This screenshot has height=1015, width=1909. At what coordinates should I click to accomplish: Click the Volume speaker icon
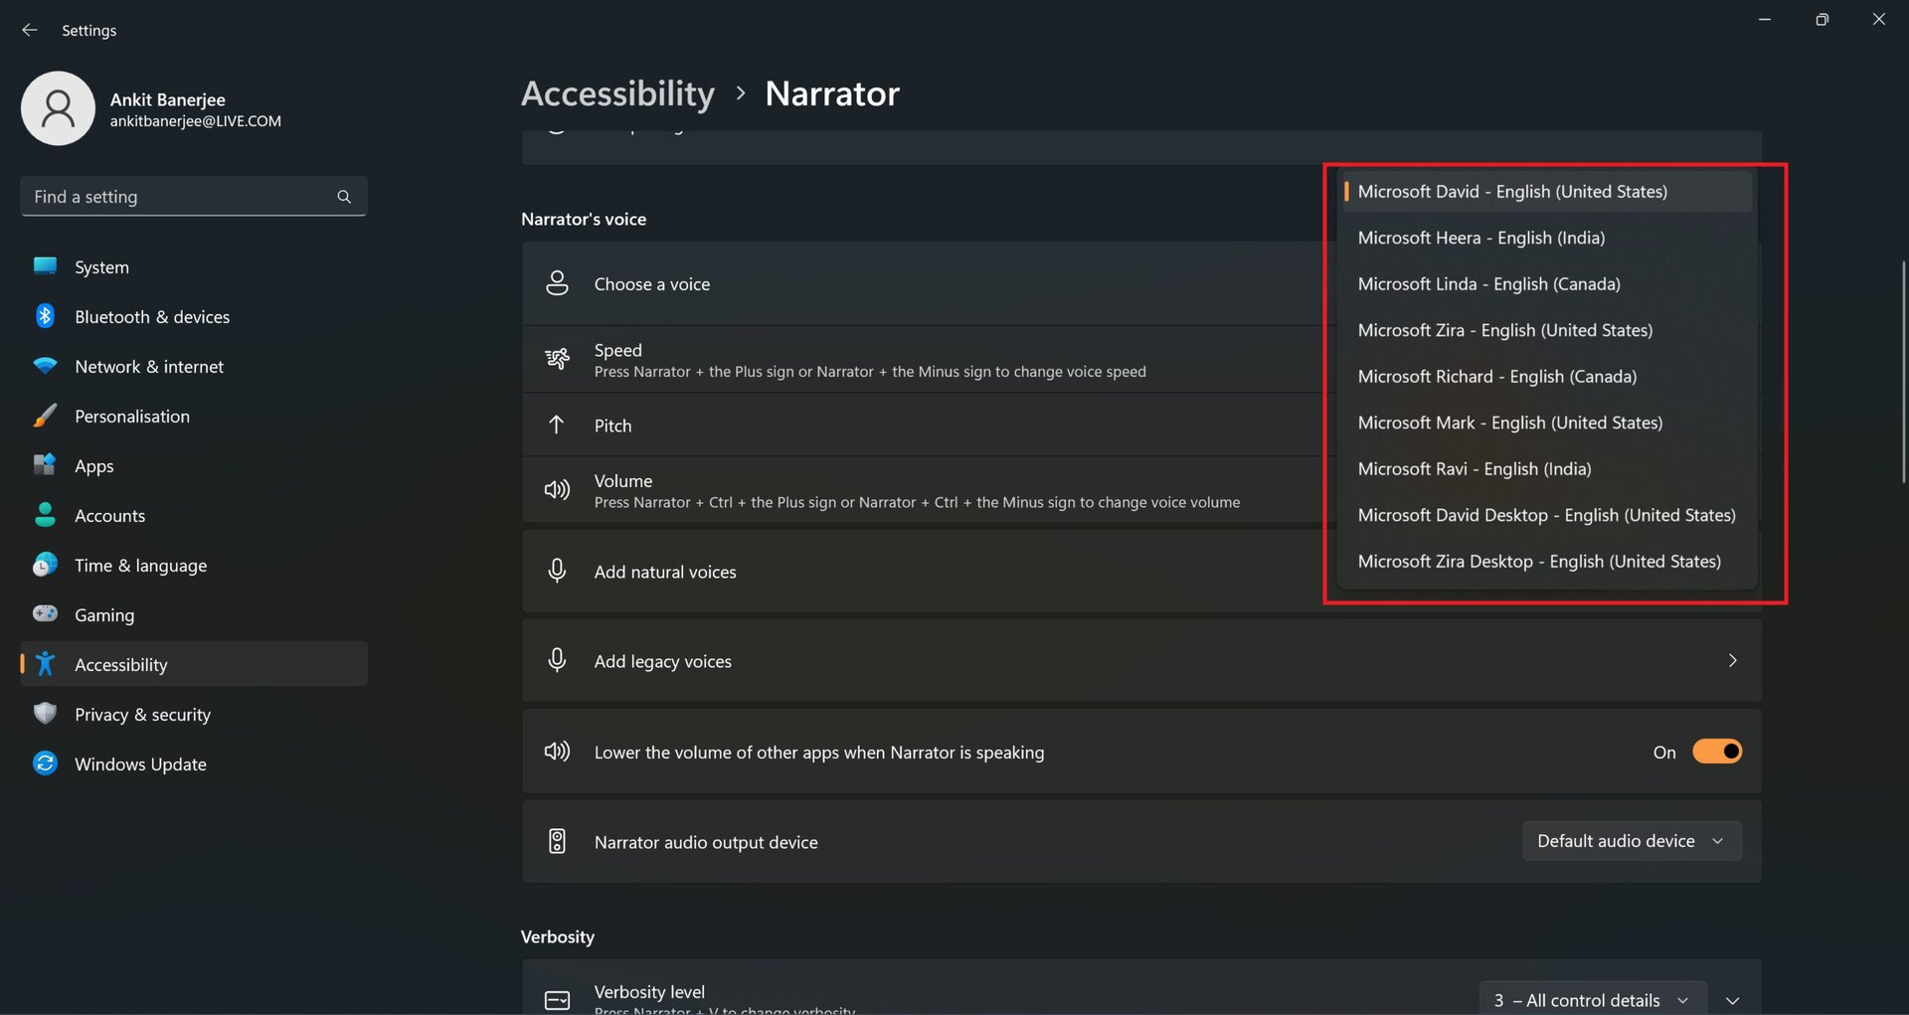[557, 490]
